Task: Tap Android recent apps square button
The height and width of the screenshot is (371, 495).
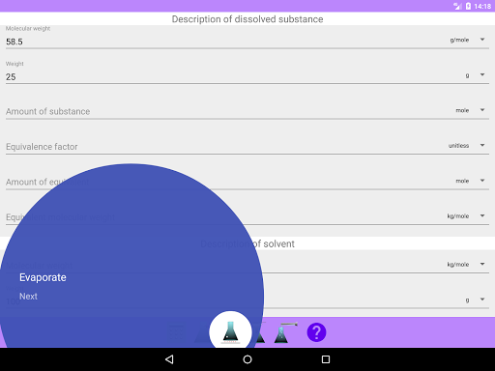Action: 326,359
